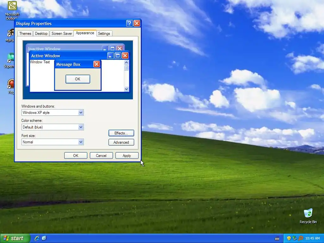Click the Active Window preview minimize button
Screen dimensions: 324x243
110,56
